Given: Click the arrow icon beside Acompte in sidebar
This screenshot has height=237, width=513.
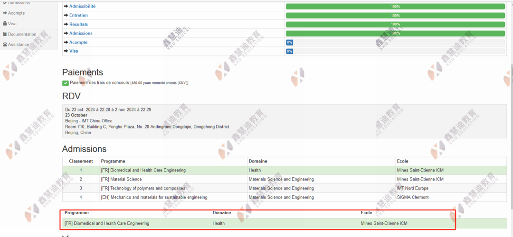Looking at the screenshot, I should 5,13.
